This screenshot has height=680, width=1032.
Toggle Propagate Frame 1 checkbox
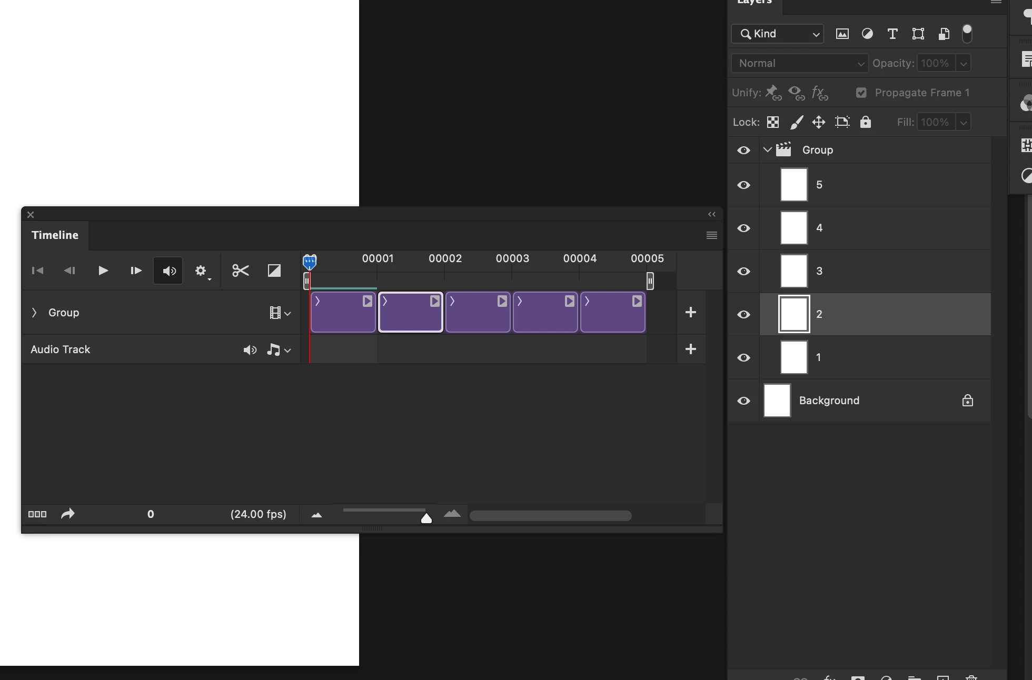pyautogui.click(x=861, y=93)
